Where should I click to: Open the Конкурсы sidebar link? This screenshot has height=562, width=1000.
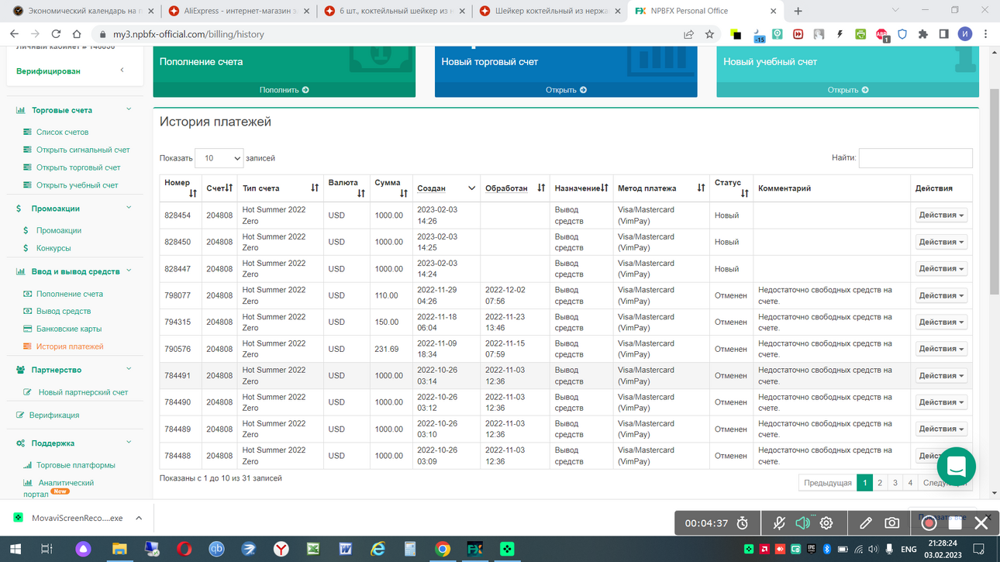[x=53, y=248]
